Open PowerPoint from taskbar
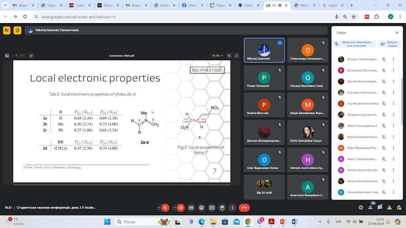The image size is (406, 228). point(283,222)
